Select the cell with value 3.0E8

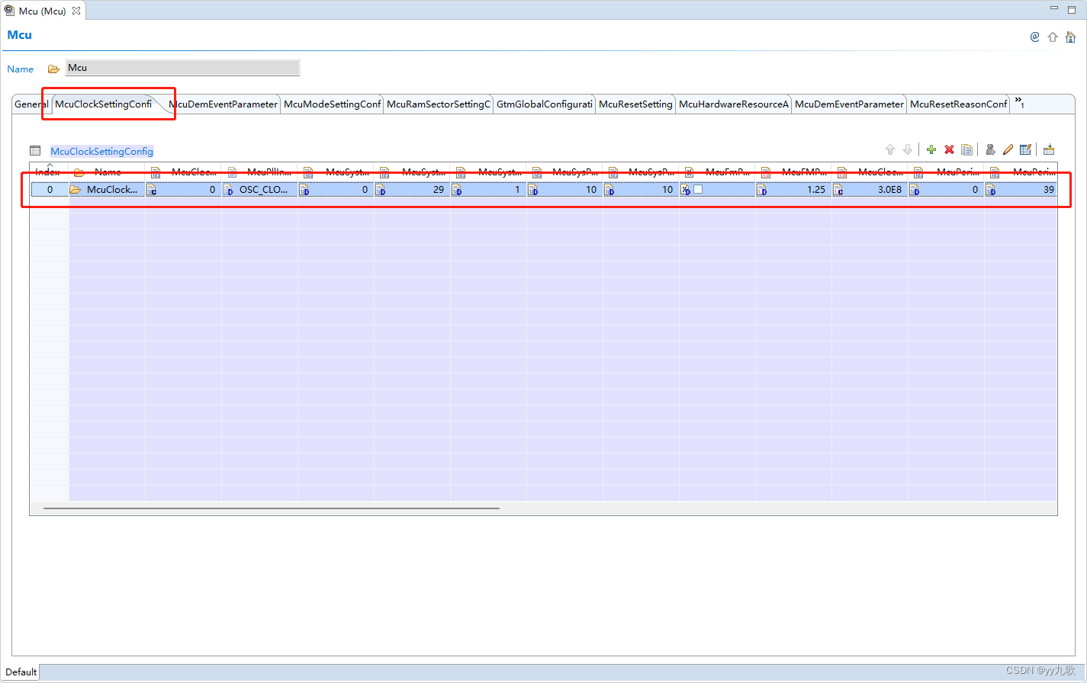click(870, 190)
